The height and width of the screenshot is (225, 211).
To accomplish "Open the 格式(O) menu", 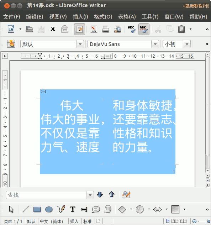I will (103, 17).
